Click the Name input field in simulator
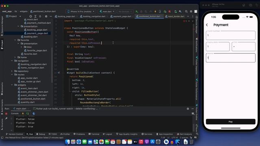This screenshot has height=146, width=260. (x=230, y=58)
